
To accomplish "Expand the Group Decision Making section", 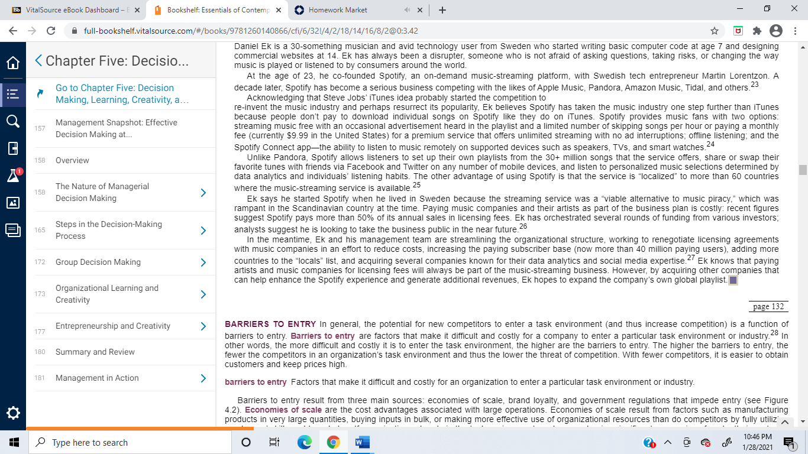I will click(x=203, y=262).
